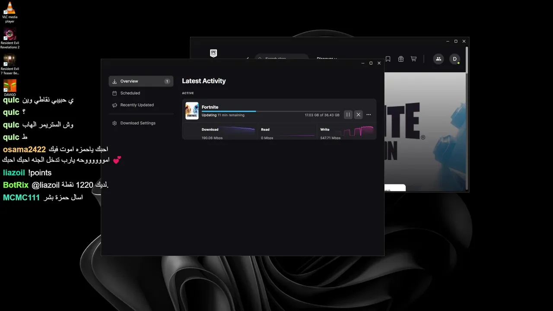Click the Recently Updated icon
The image size is (553, 311).
[114, 105]
